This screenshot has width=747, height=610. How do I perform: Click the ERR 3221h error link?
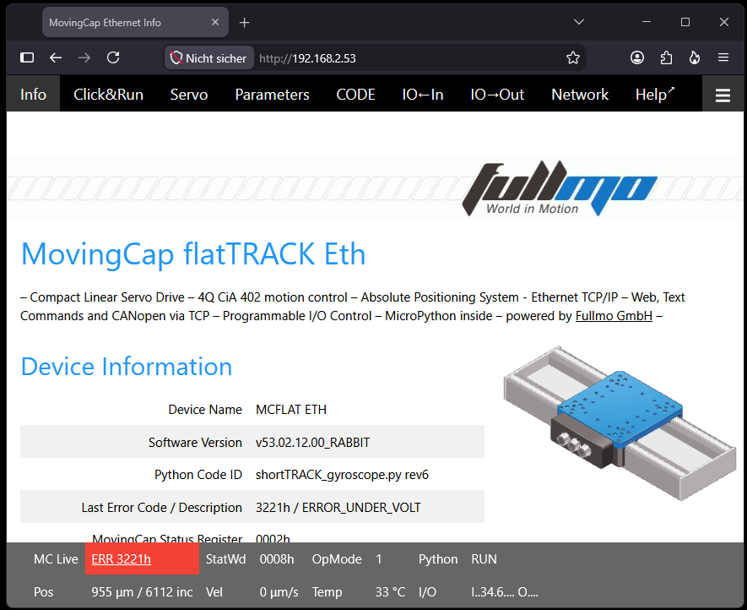121,559
